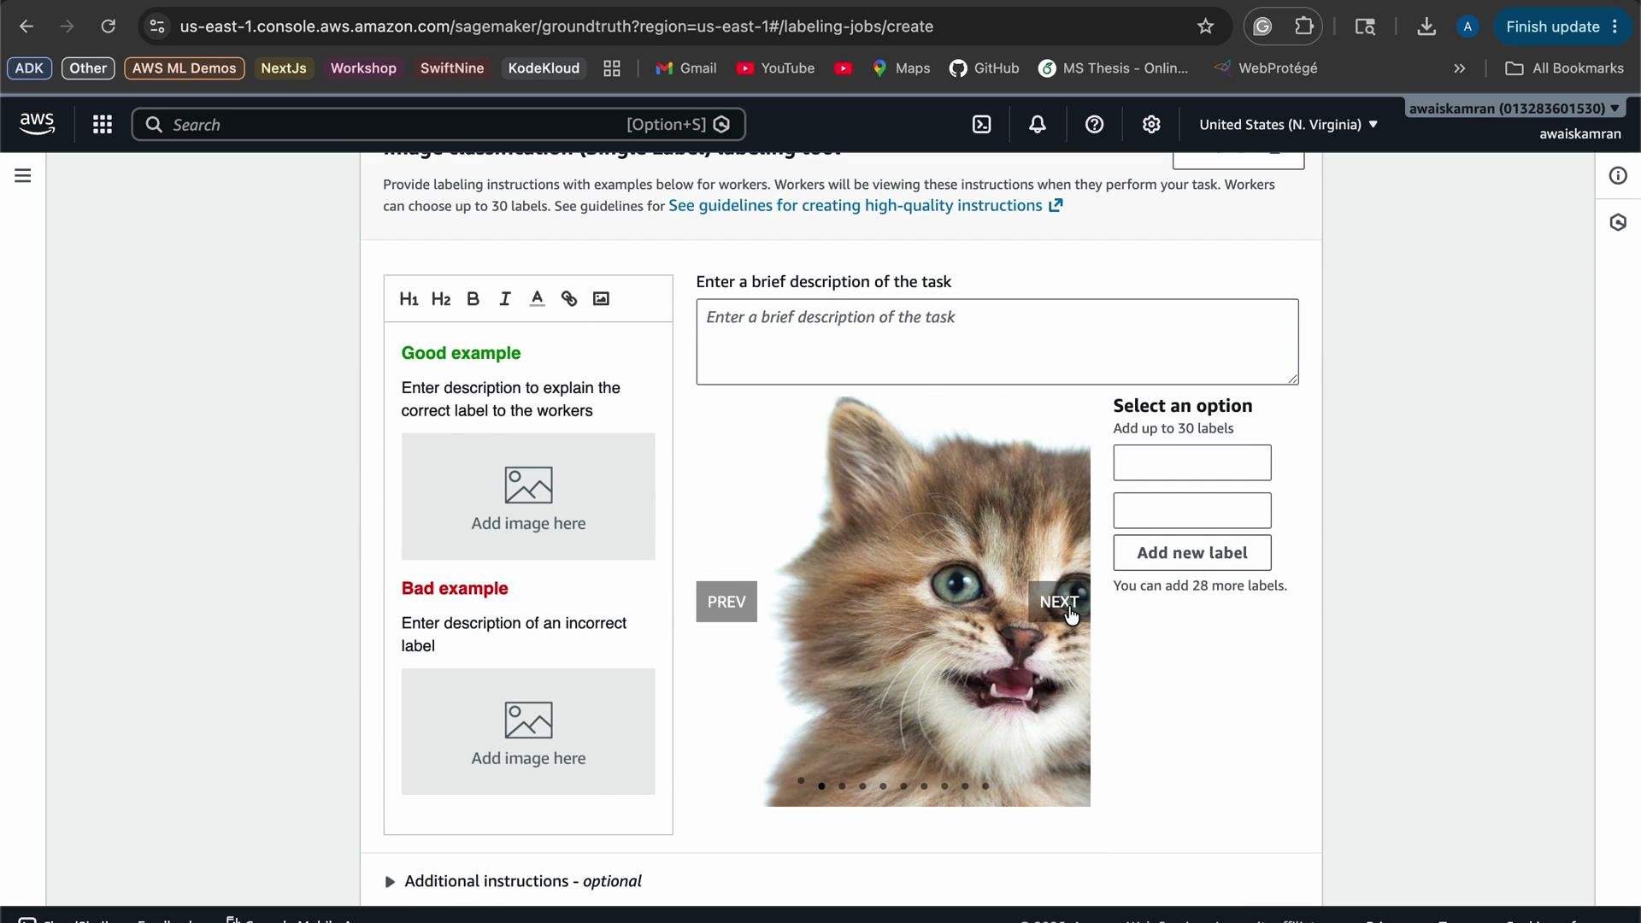Open WebProtégé bookmark
The image size is (1641, 923).
click(1265, 68)
